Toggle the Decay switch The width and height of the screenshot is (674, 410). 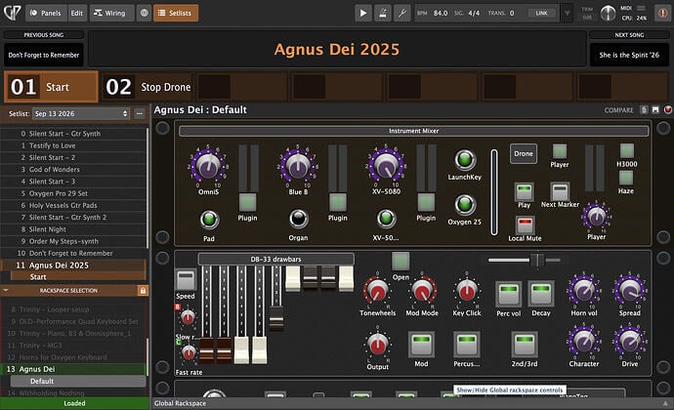tap(541, 294)
